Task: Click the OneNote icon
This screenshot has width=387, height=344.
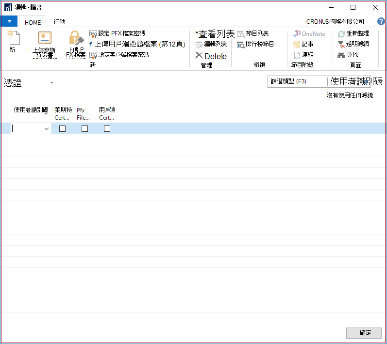Action: coord(296,34)
